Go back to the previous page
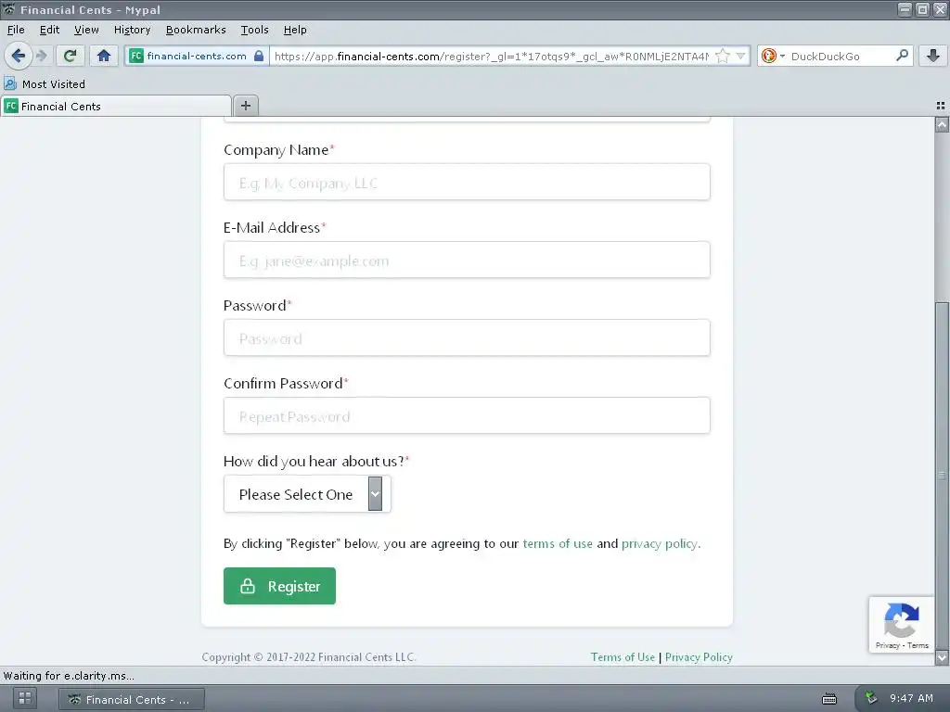This screenshot has width=950, height=712. pos(19,56)
